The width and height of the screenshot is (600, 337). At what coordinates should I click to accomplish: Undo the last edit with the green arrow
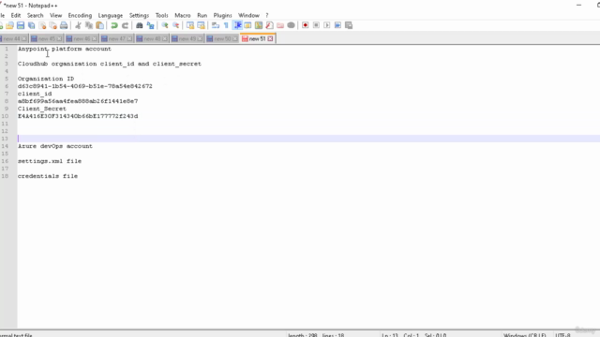114,25
